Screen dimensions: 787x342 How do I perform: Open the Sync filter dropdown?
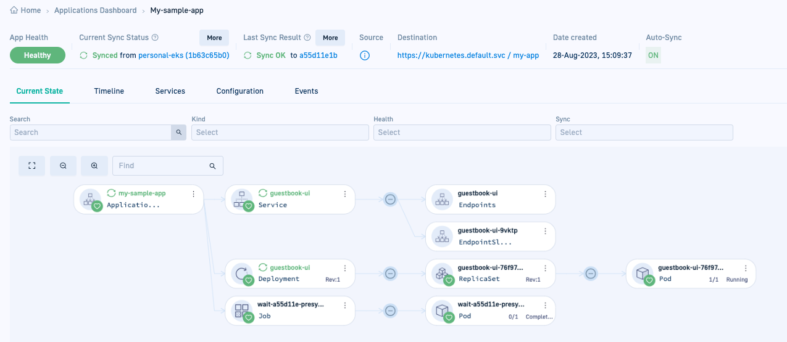pos(644,132)
